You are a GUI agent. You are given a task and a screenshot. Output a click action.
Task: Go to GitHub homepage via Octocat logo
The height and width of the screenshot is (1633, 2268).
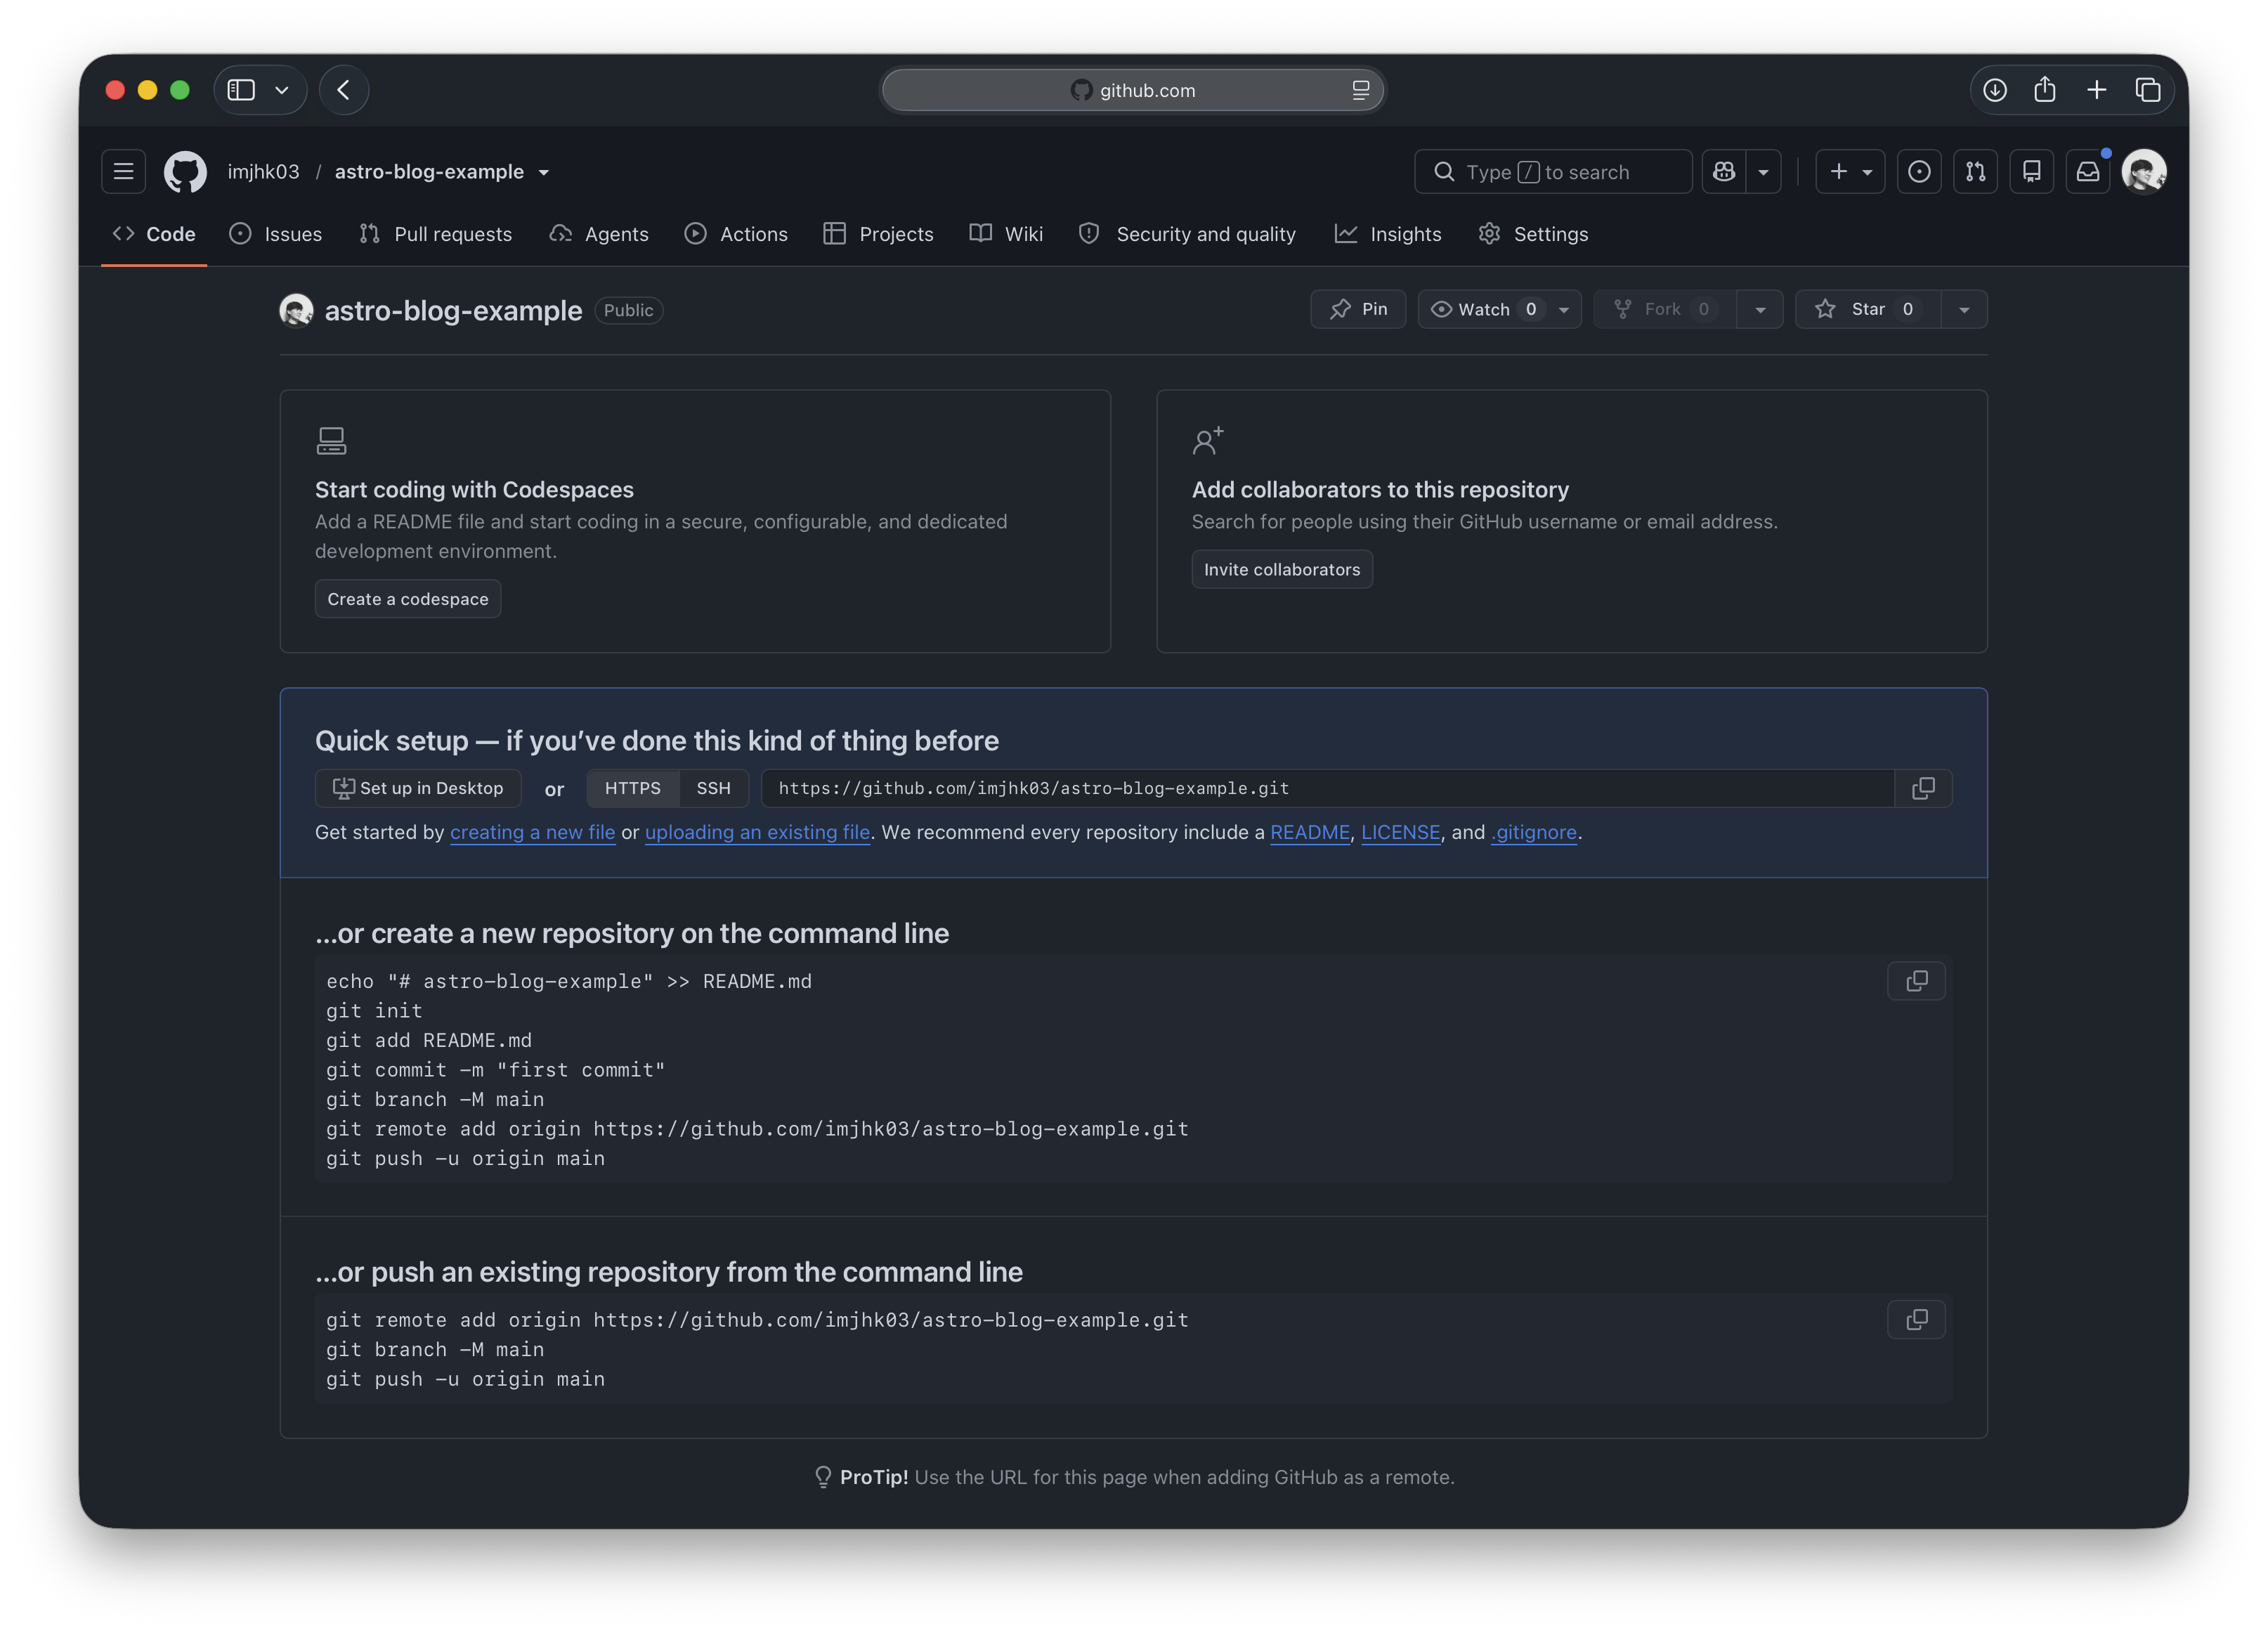[x=185, y=172]
